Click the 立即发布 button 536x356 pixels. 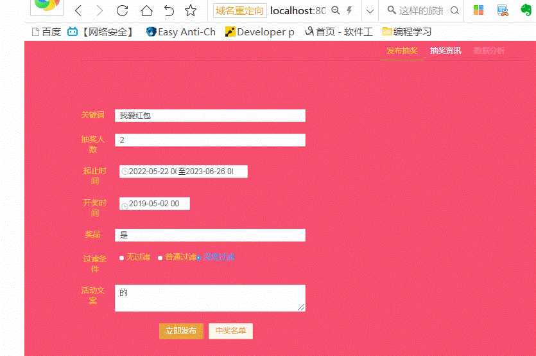coord(181,331)
